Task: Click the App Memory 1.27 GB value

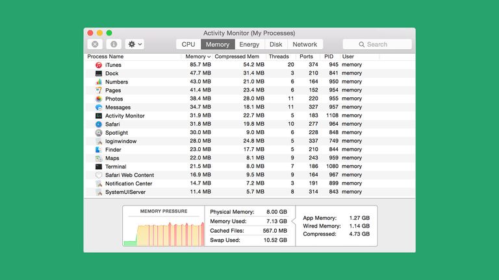Action: coord(359,218)
